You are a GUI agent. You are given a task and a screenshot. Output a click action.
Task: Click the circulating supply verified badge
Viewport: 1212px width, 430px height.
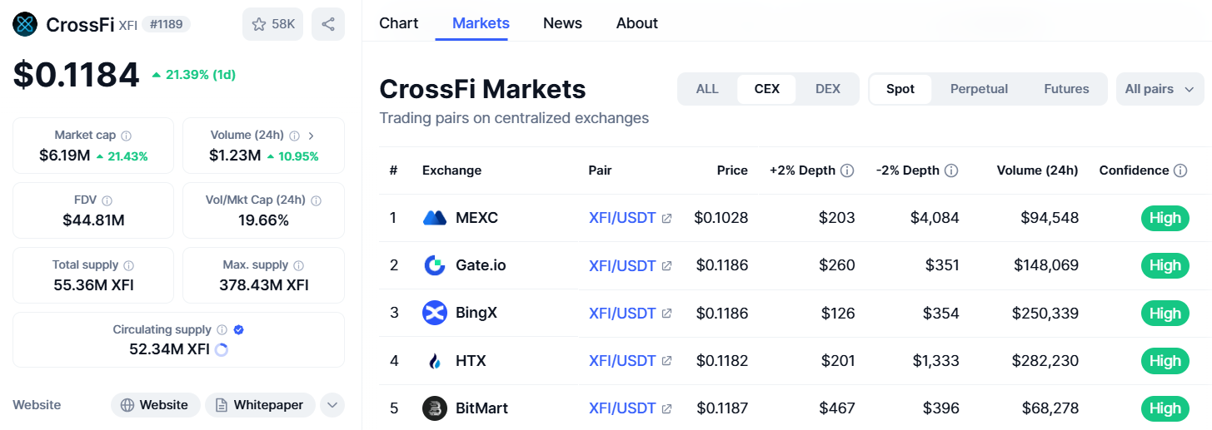[239, 330]
